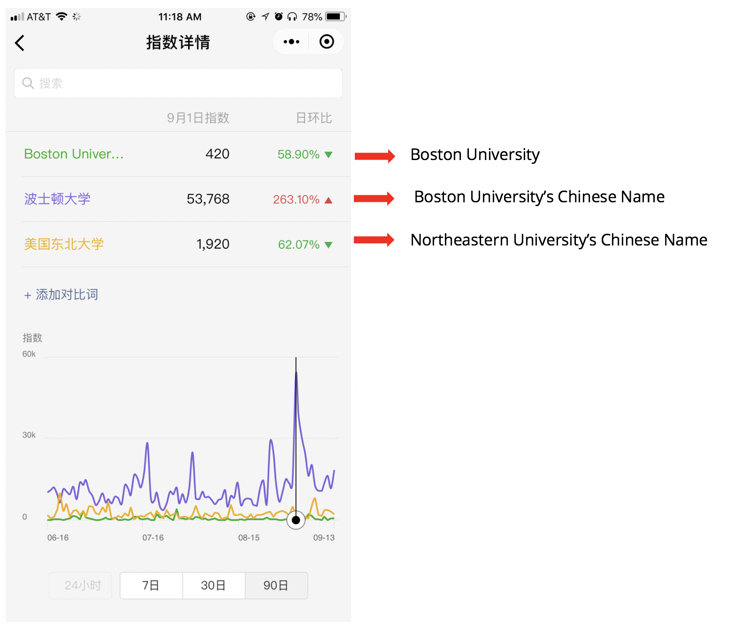Click the 30k axis label

(29, 435)
